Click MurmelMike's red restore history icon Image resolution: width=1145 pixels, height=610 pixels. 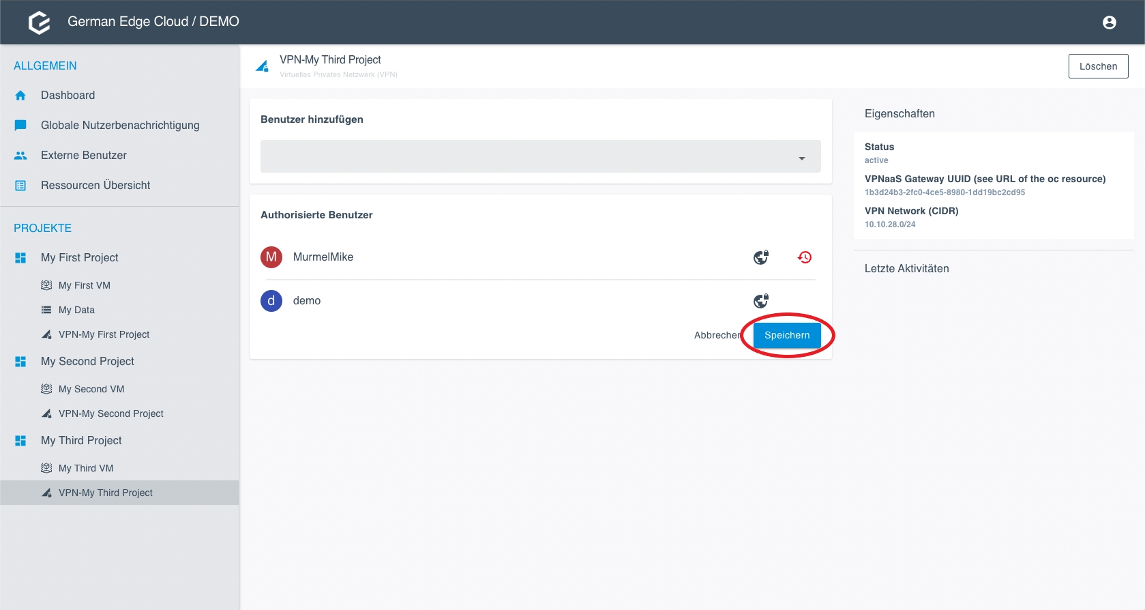[x=805, y=257]
